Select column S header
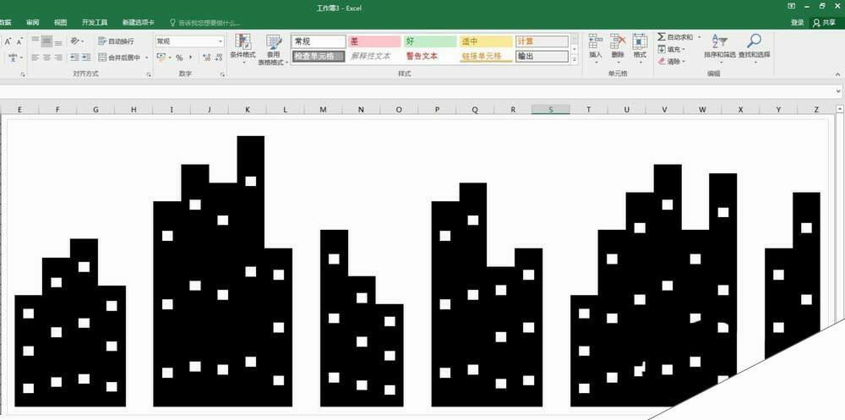The height and width of the screenshot is (420, 845). click(x=551, y=110)
